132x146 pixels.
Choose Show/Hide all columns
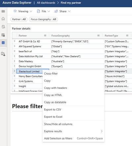pos(73,124)
